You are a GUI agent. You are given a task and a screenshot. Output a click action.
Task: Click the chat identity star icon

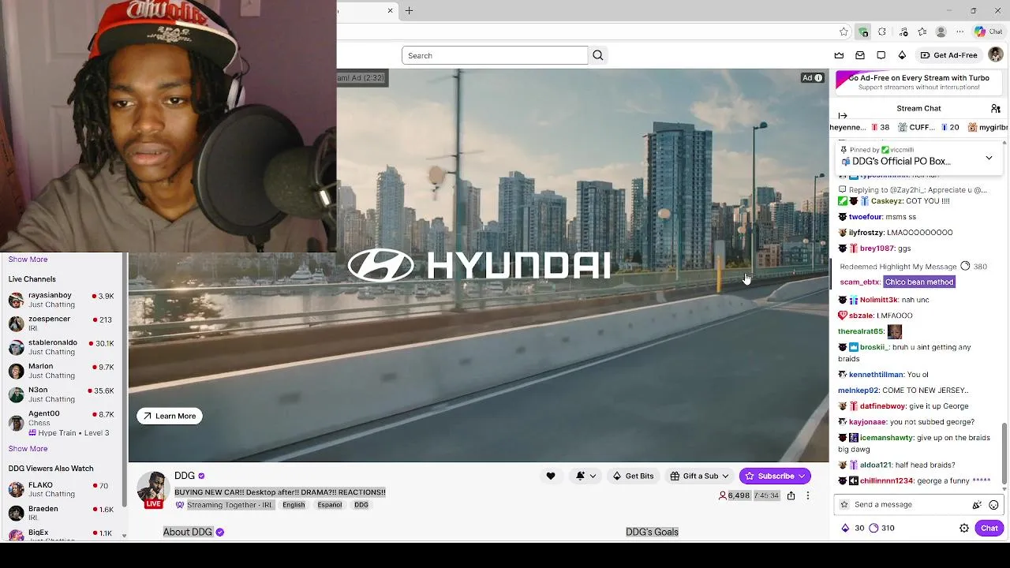tap(844, 505)
